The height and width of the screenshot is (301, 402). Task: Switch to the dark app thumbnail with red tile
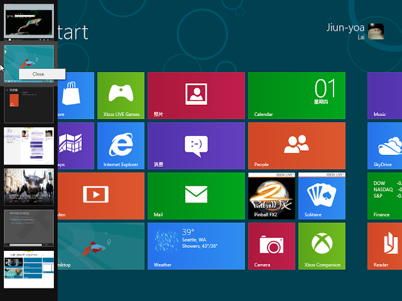tap(29, 105)
